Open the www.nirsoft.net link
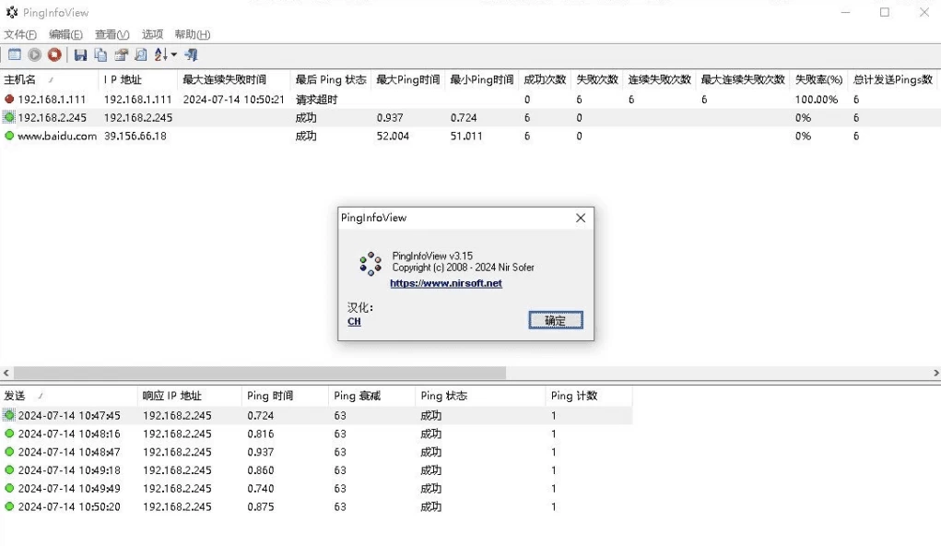The width and height of the screenshot is (941, 546). click(446, 283)
